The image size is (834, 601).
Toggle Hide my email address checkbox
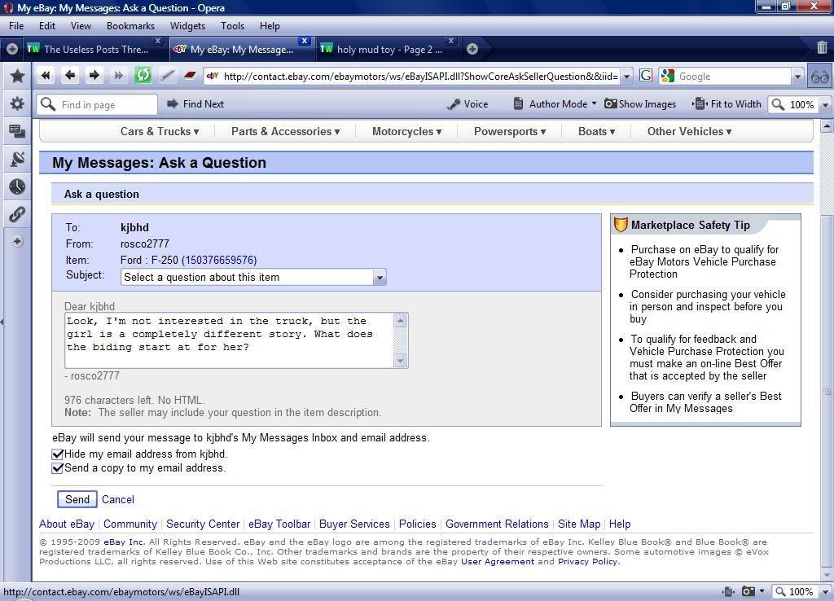(58, 454)
